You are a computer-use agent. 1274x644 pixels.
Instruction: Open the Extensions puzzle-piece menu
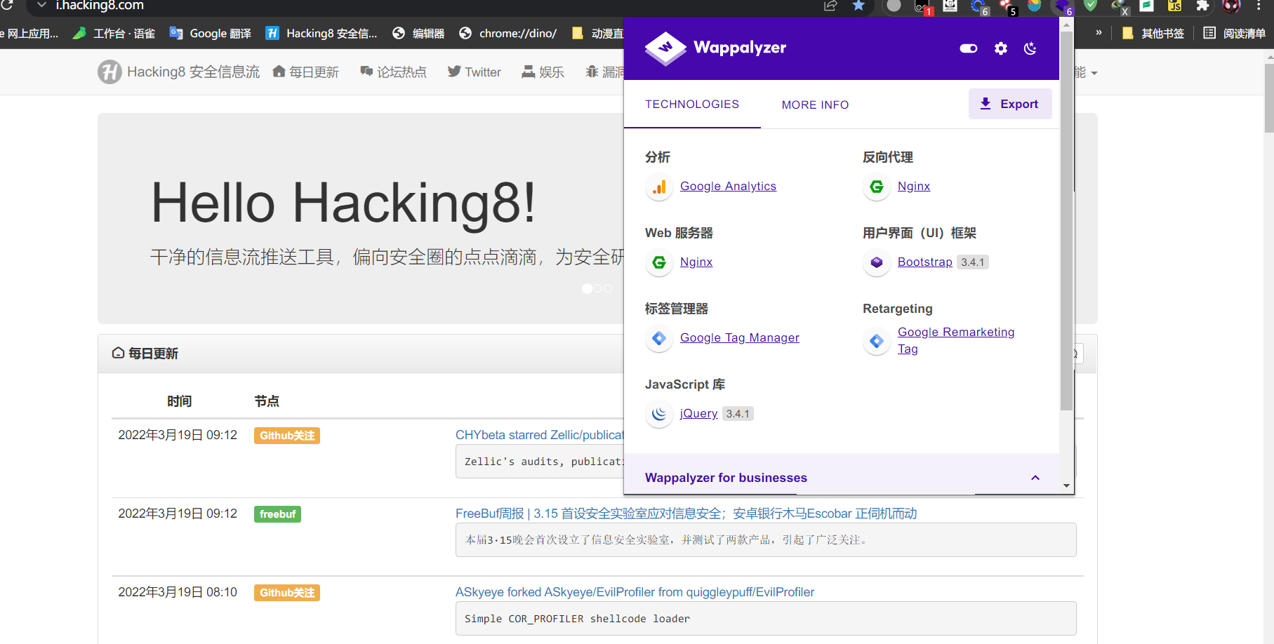pyautogui.click(x=1203, y=6)
